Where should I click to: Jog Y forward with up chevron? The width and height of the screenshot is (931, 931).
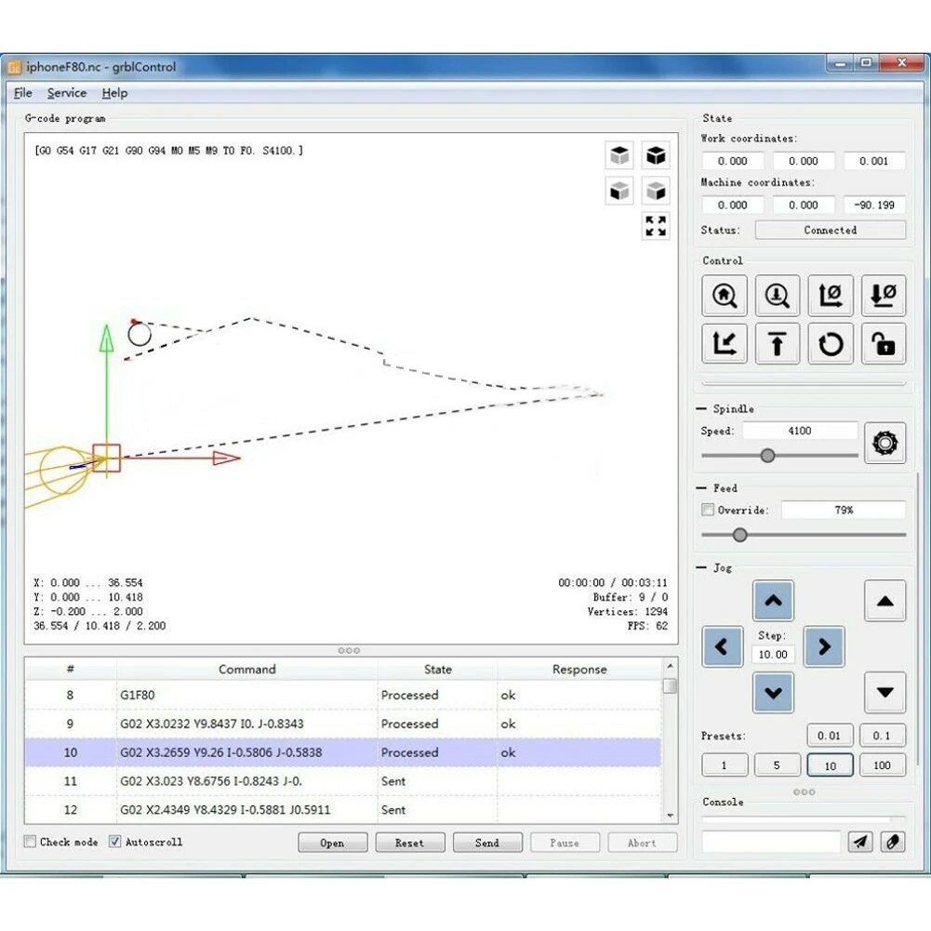pos(773,601)
